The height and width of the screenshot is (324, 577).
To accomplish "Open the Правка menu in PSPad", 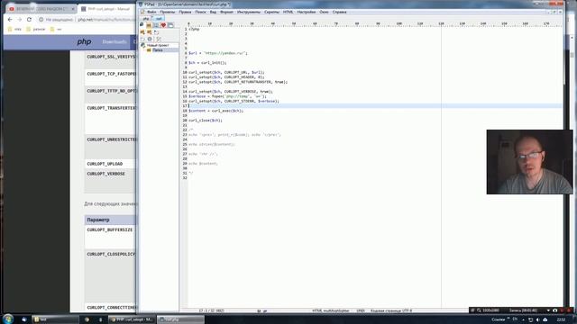I will (185, 12).
